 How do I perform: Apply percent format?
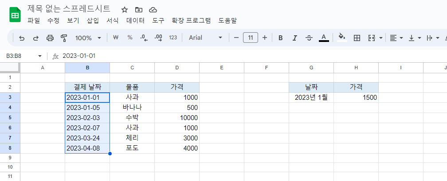[130, 38]
